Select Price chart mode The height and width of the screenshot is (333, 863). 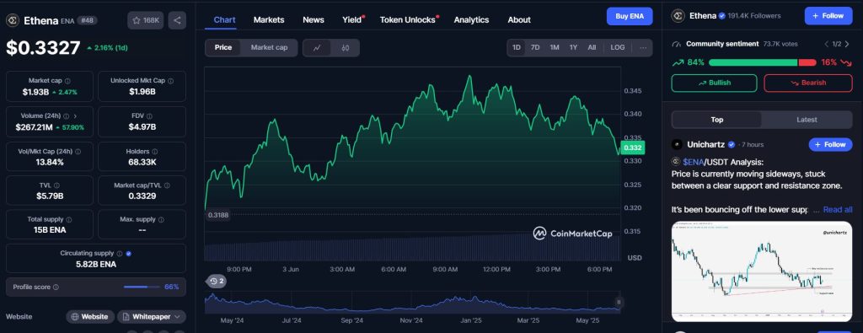pos(222,48)
